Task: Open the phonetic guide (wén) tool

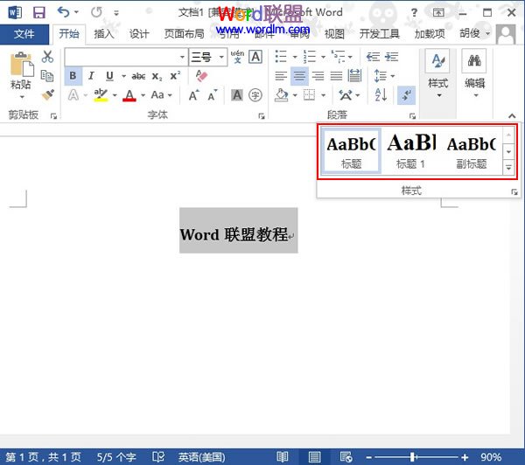Action: [x=237, y=57]
